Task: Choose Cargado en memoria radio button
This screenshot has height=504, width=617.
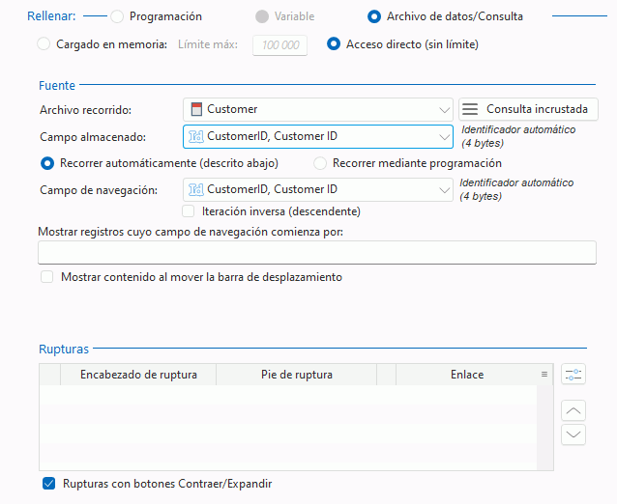Action: click(44, 44)
